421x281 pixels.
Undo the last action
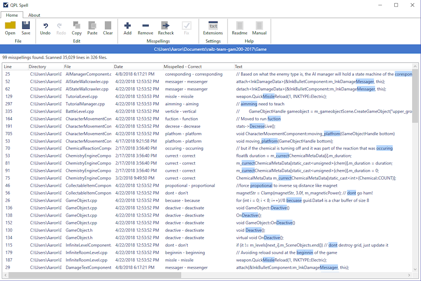tap(45, 26)
